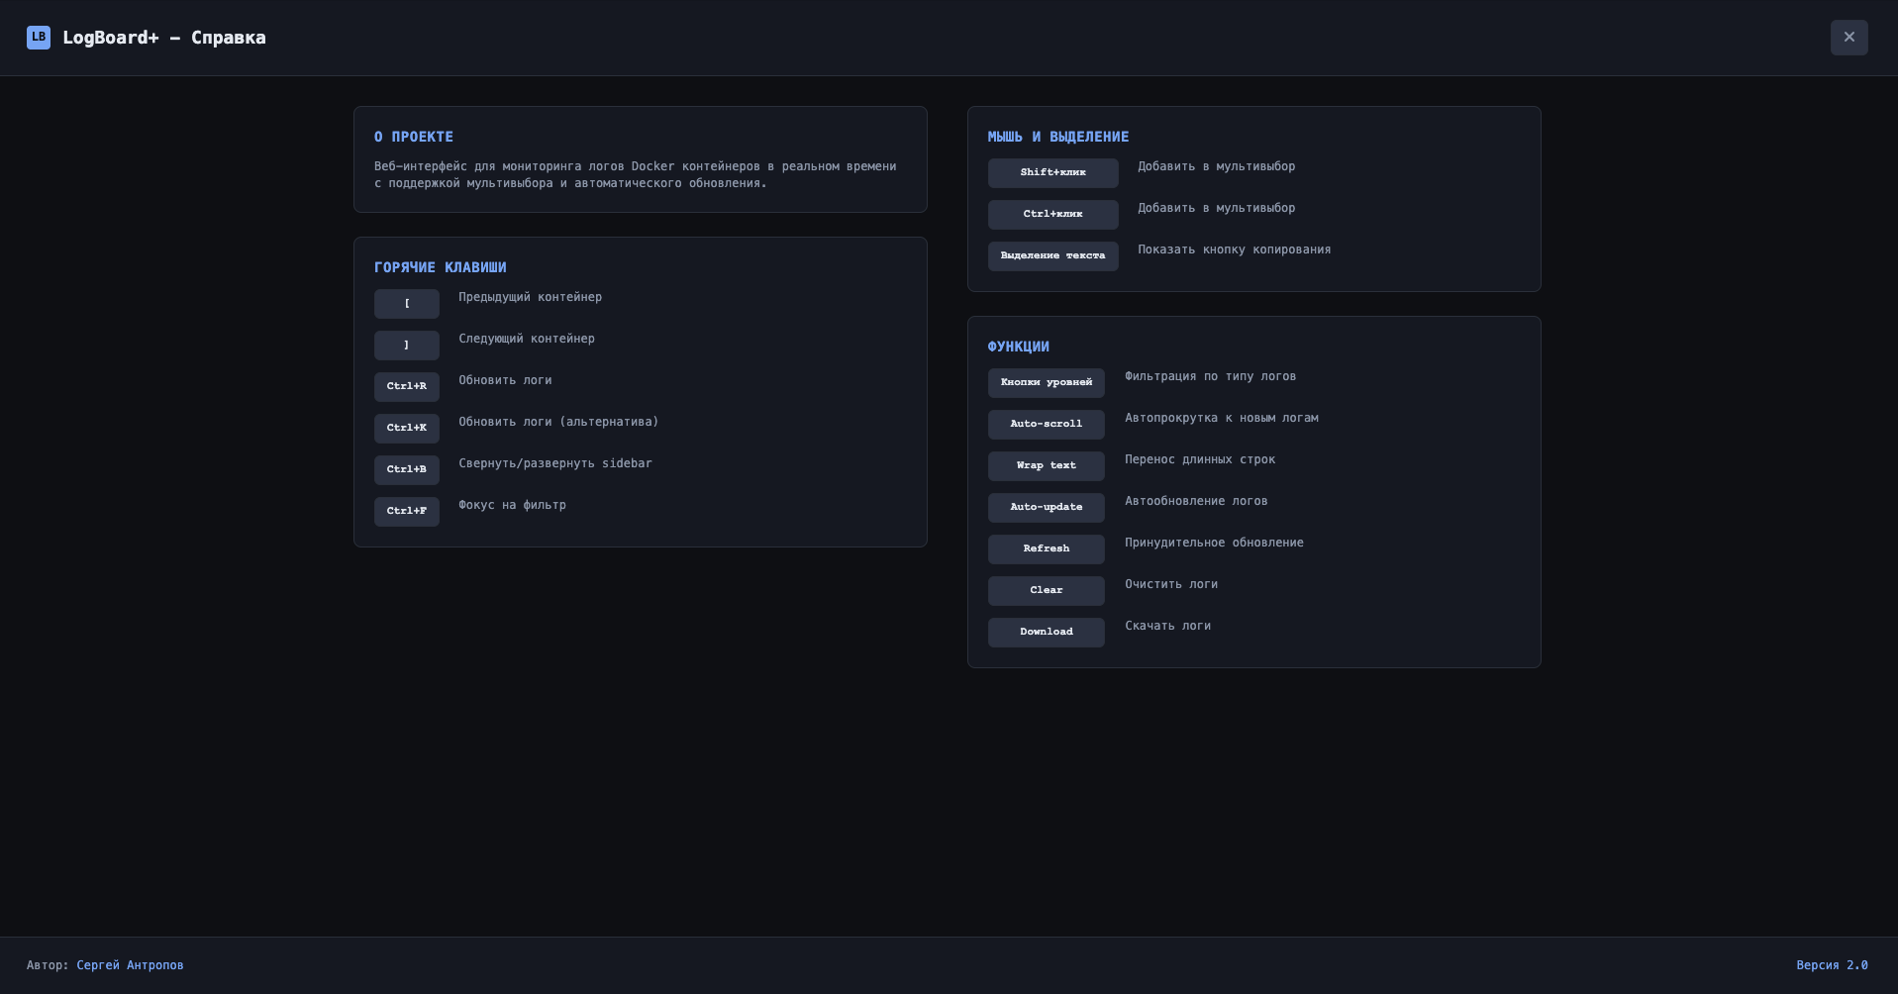1898x994 pixels.
Task: Close the help page with X button
Action: coord(1848,38)
